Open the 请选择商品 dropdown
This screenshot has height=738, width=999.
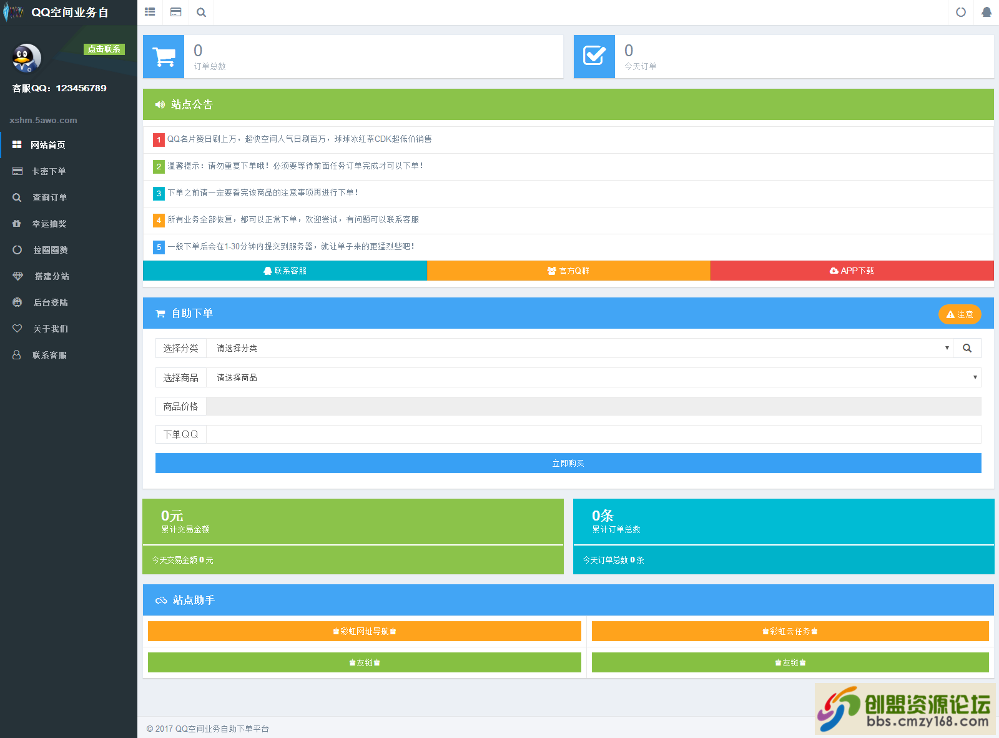(594, 377)
